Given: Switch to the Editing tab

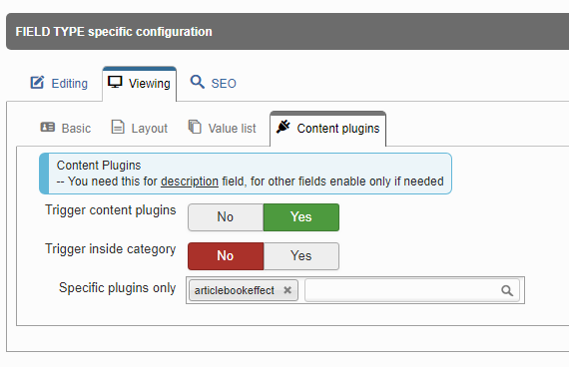Looking at the screenshot, I should (59, 84).
